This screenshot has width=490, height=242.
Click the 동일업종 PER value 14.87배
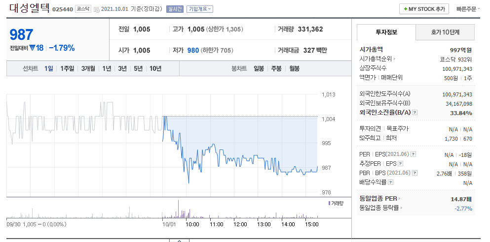461,199
